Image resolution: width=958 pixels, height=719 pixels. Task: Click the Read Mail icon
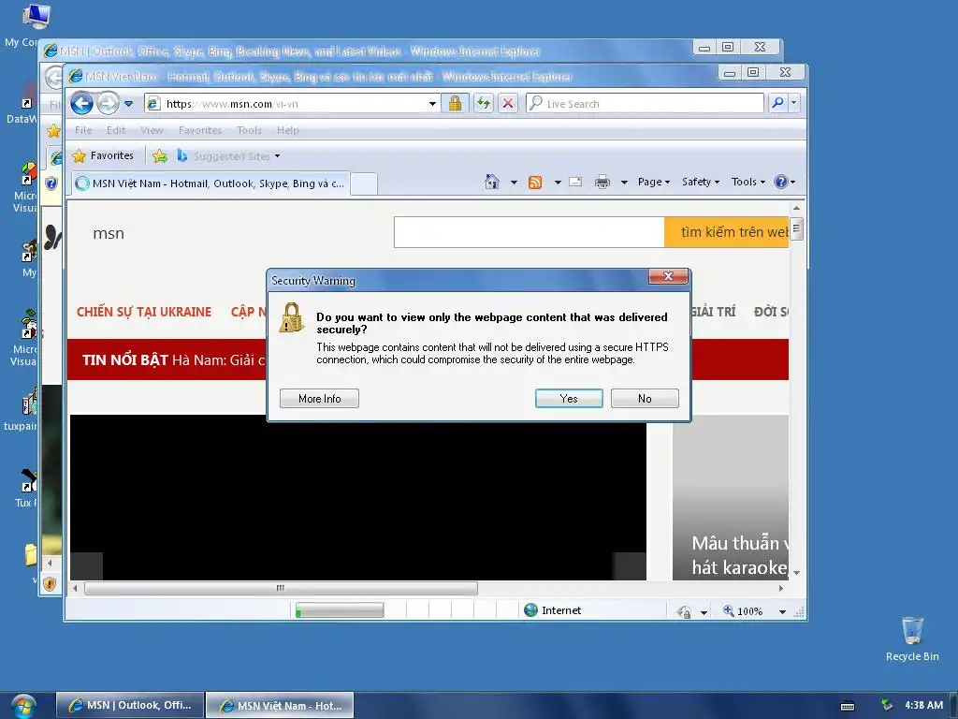coord(575,182)
